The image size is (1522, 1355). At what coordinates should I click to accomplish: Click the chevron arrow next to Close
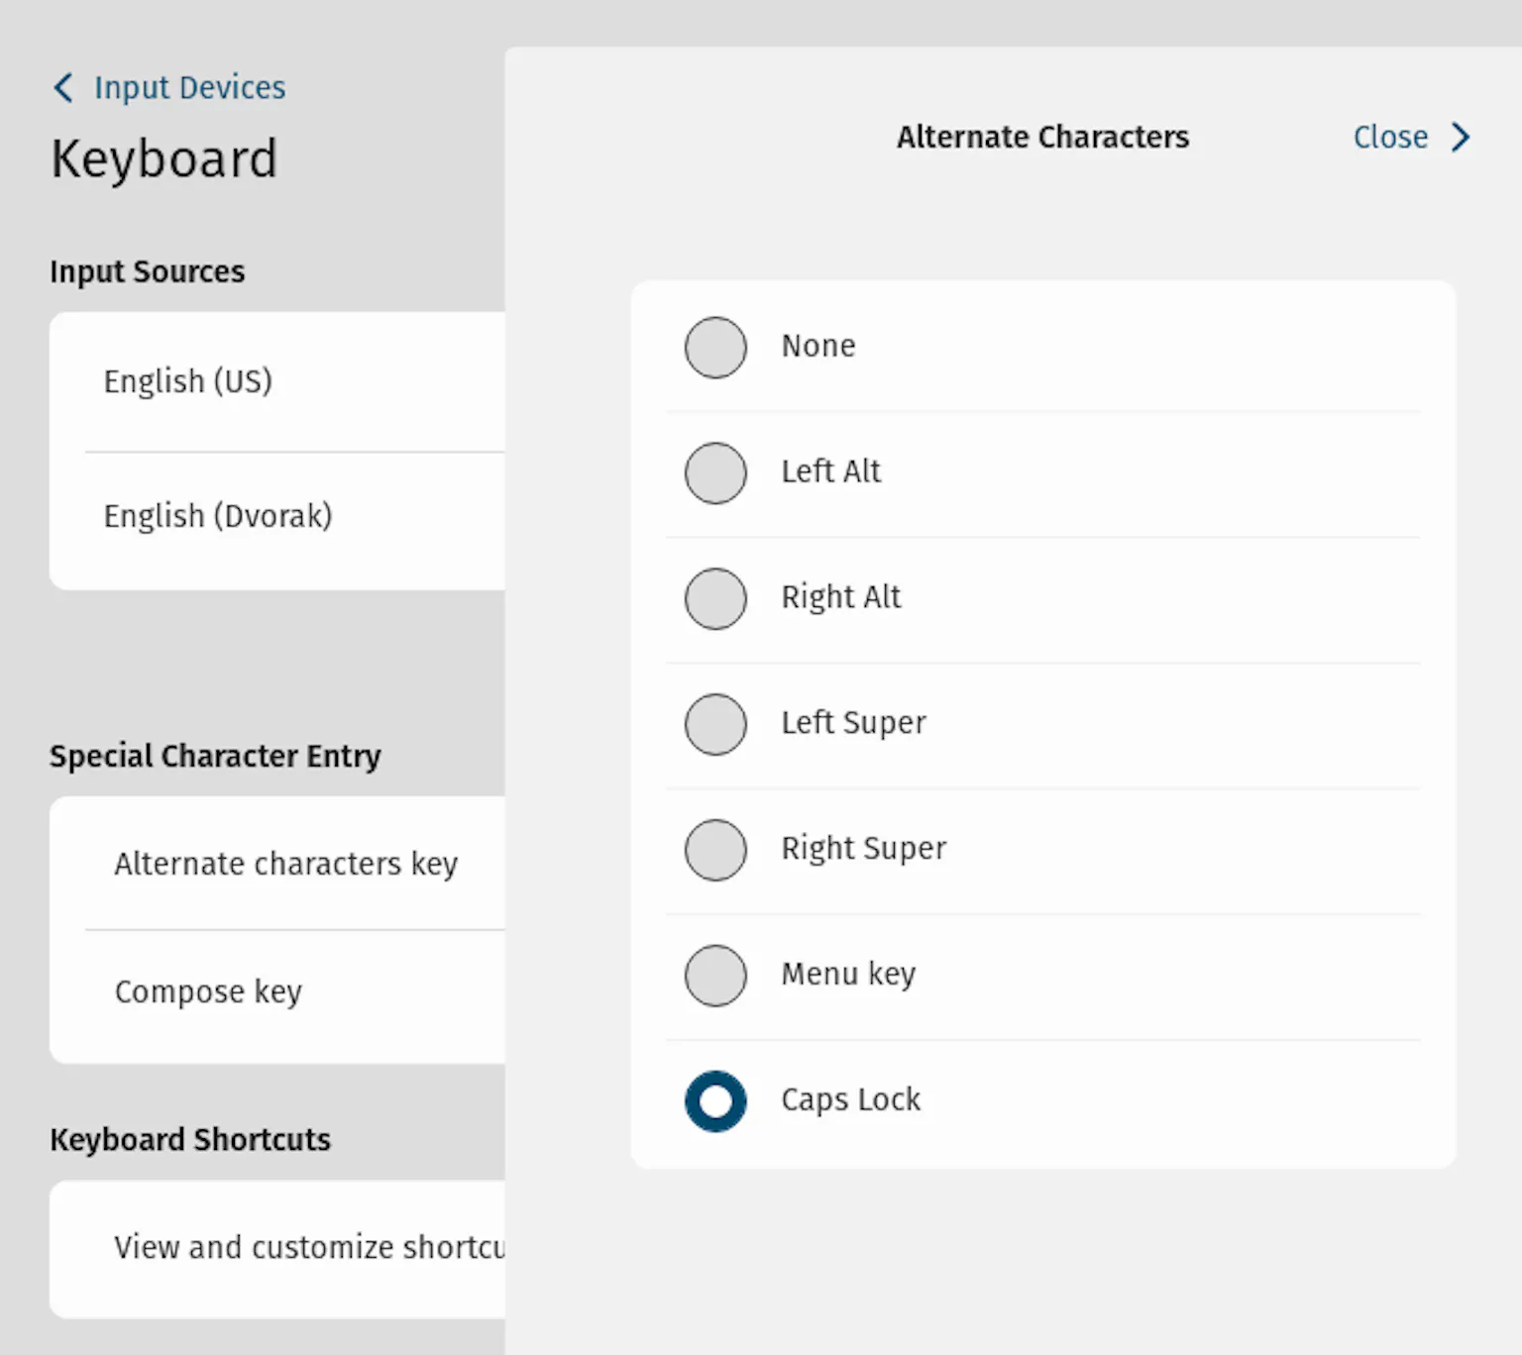(x=1461, y=137)
